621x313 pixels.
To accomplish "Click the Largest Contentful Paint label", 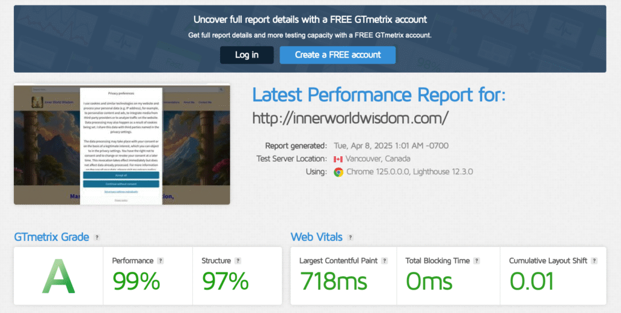I will click(x=338, y=261).
